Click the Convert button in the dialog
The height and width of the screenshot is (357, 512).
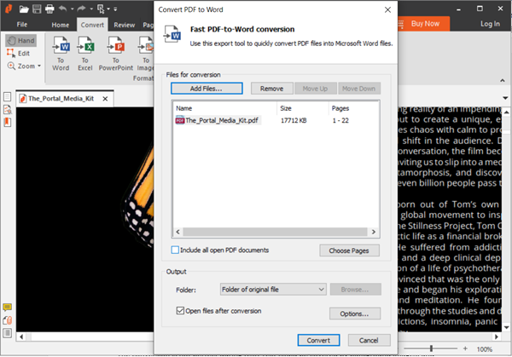tap(318, 340)
